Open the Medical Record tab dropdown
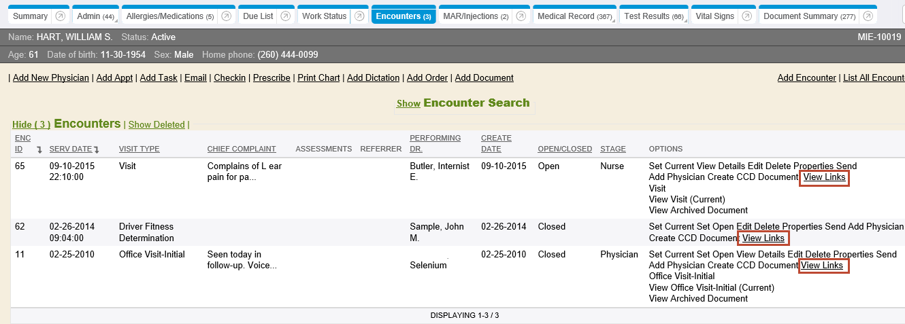Image resolution: width=905 pixels, height=324 pixels. (x=574, y=16)
